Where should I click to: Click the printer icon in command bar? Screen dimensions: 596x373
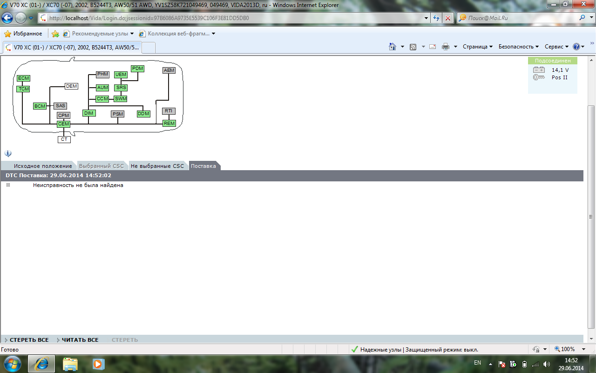point(446,47)
